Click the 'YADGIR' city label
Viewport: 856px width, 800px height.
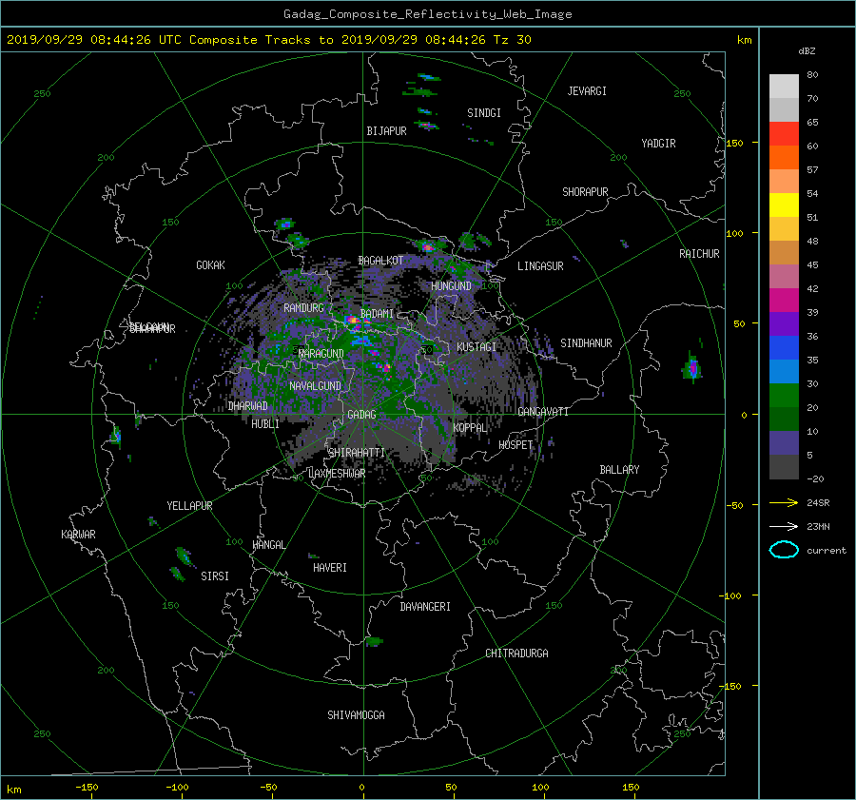coord(658,144)
